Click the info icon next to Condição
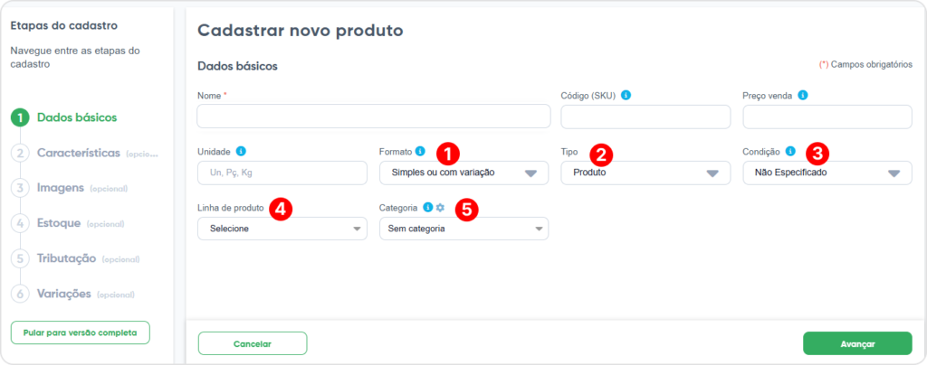The width and height of the screenshot is (927, 365). [x=790, y=151]
